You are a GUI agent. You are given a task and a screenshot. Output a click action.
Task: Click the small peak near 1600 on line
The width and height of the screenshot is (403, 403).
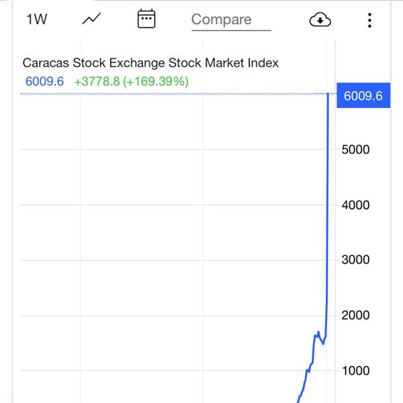318,332
